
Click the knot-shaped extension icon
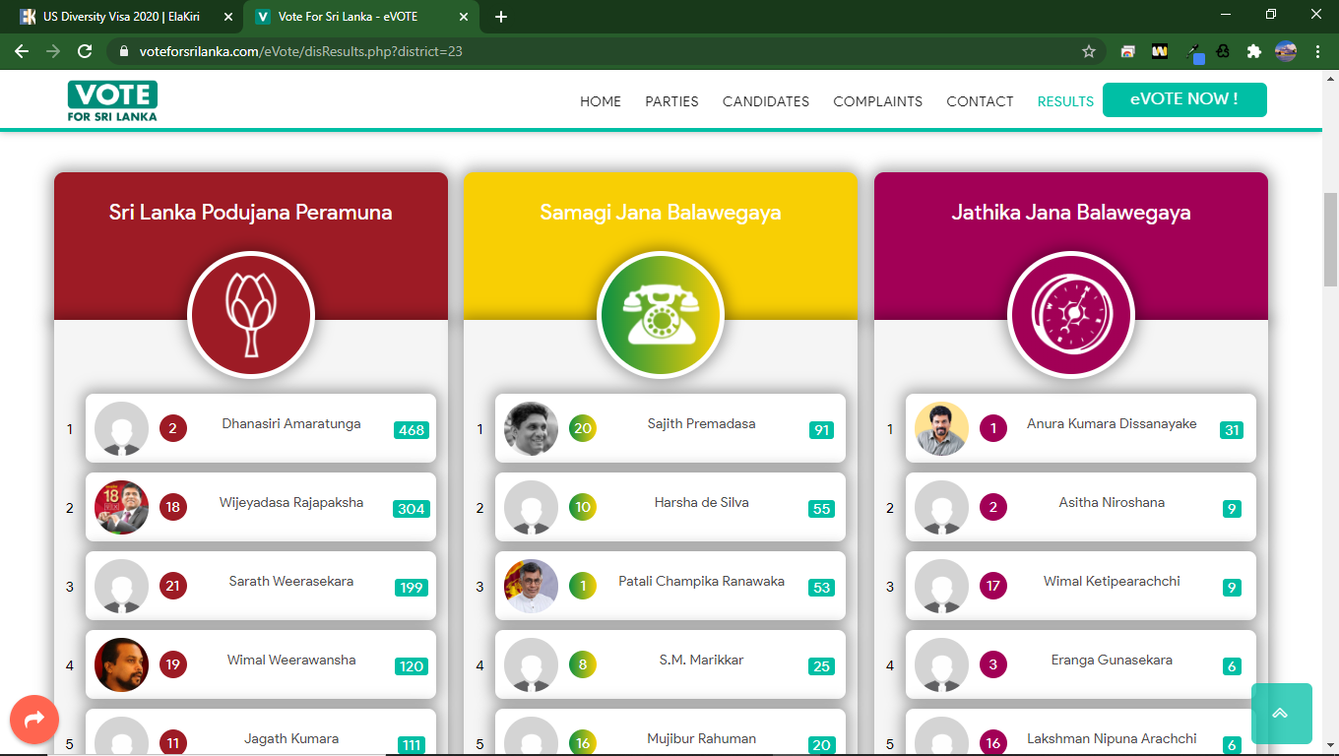pos(1223,51)
